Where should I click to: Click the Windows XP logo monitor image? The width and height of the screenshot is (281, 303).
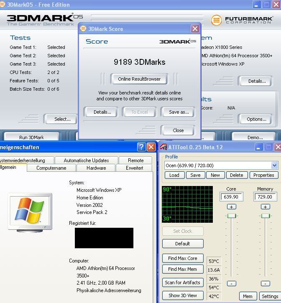(30, 212)
